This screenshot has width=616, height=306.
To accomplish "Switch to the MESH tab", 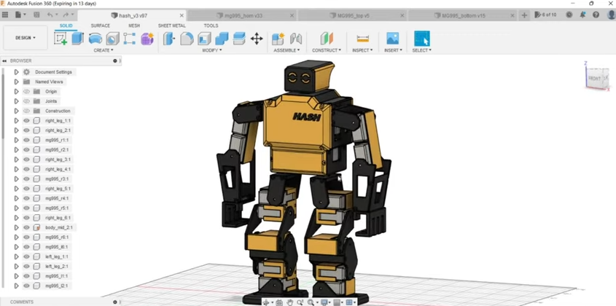I will coord(134,25).
